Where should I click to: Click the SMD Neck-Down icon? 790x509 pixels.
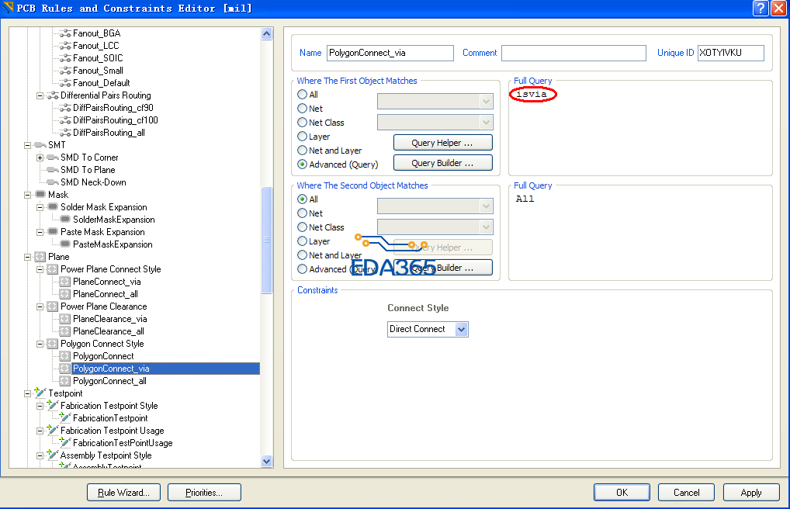point(53,182)
